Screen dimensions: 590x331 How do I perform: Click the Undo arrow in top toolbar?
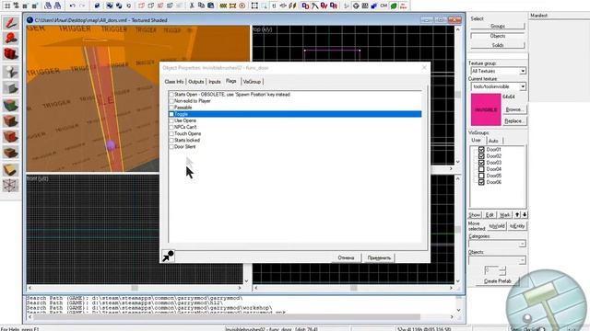(72, 6)
